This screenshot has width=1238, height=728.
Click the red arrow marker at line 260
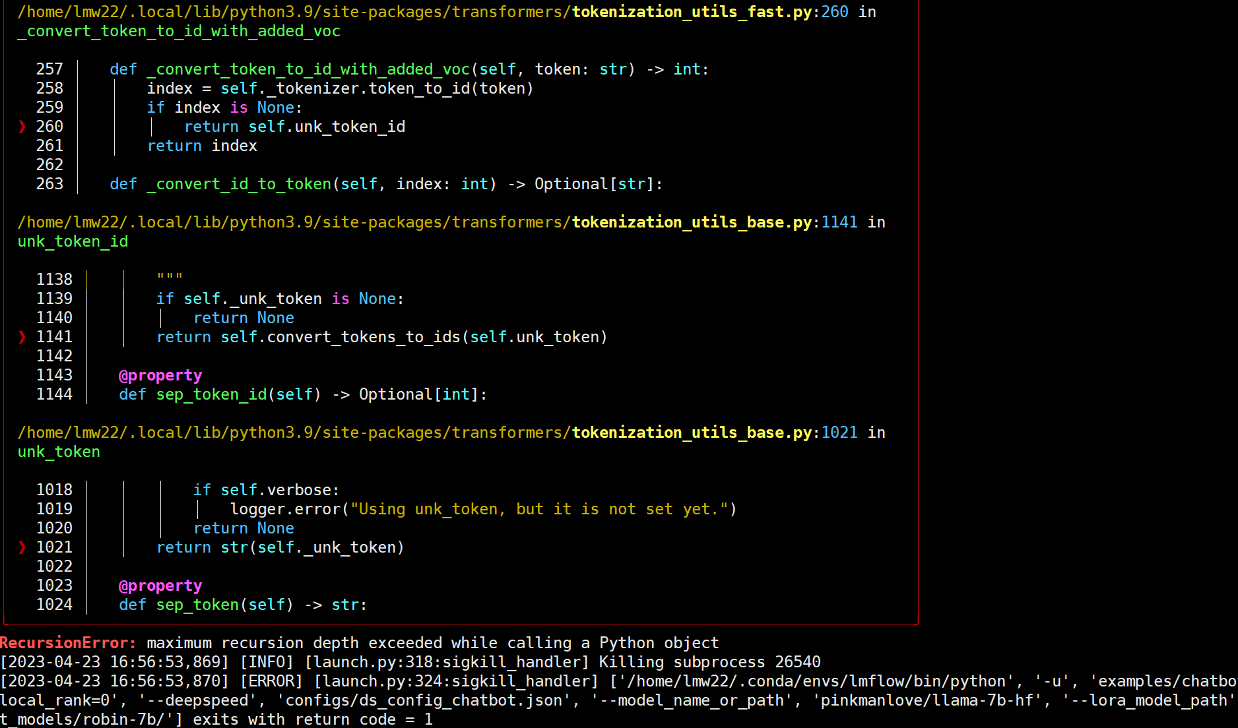pos(22,127)
